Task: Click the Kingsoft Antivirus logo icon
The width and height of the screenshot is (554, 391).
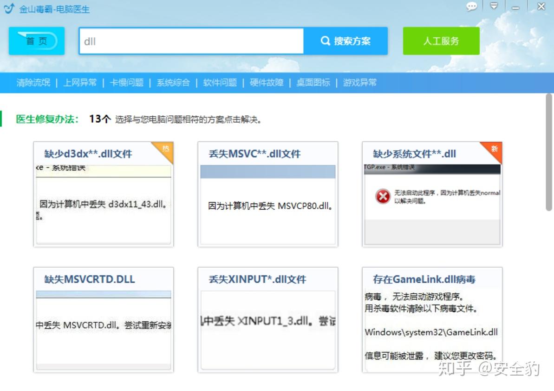Action: pyautogui.click(x=9, y=8)
